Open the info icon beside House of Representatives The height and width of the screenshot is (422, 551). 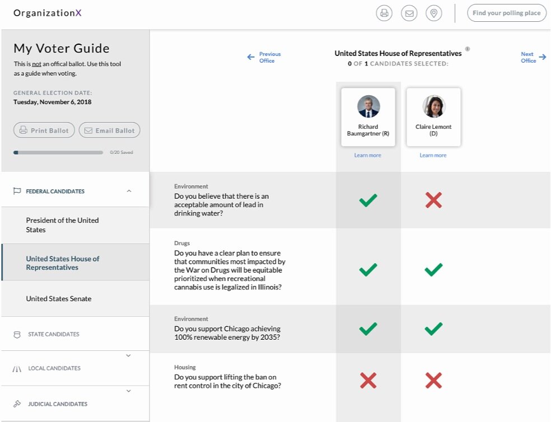coord(466,50)
